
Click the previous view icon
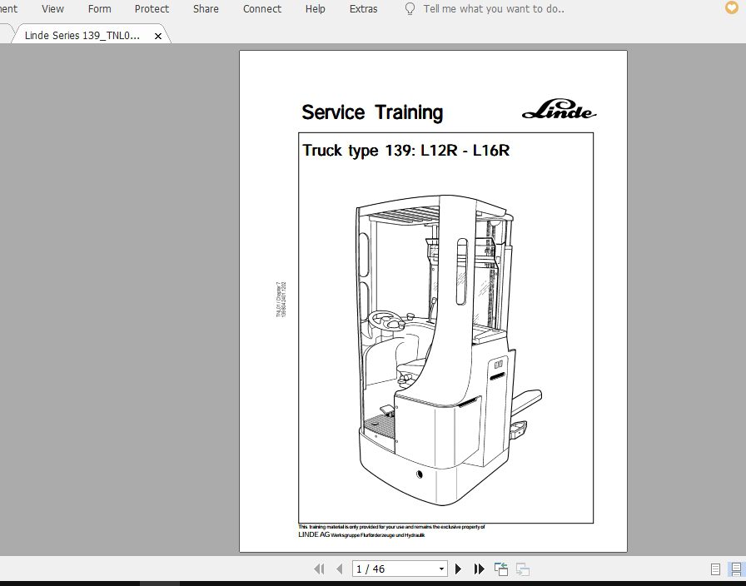[501, 569]
